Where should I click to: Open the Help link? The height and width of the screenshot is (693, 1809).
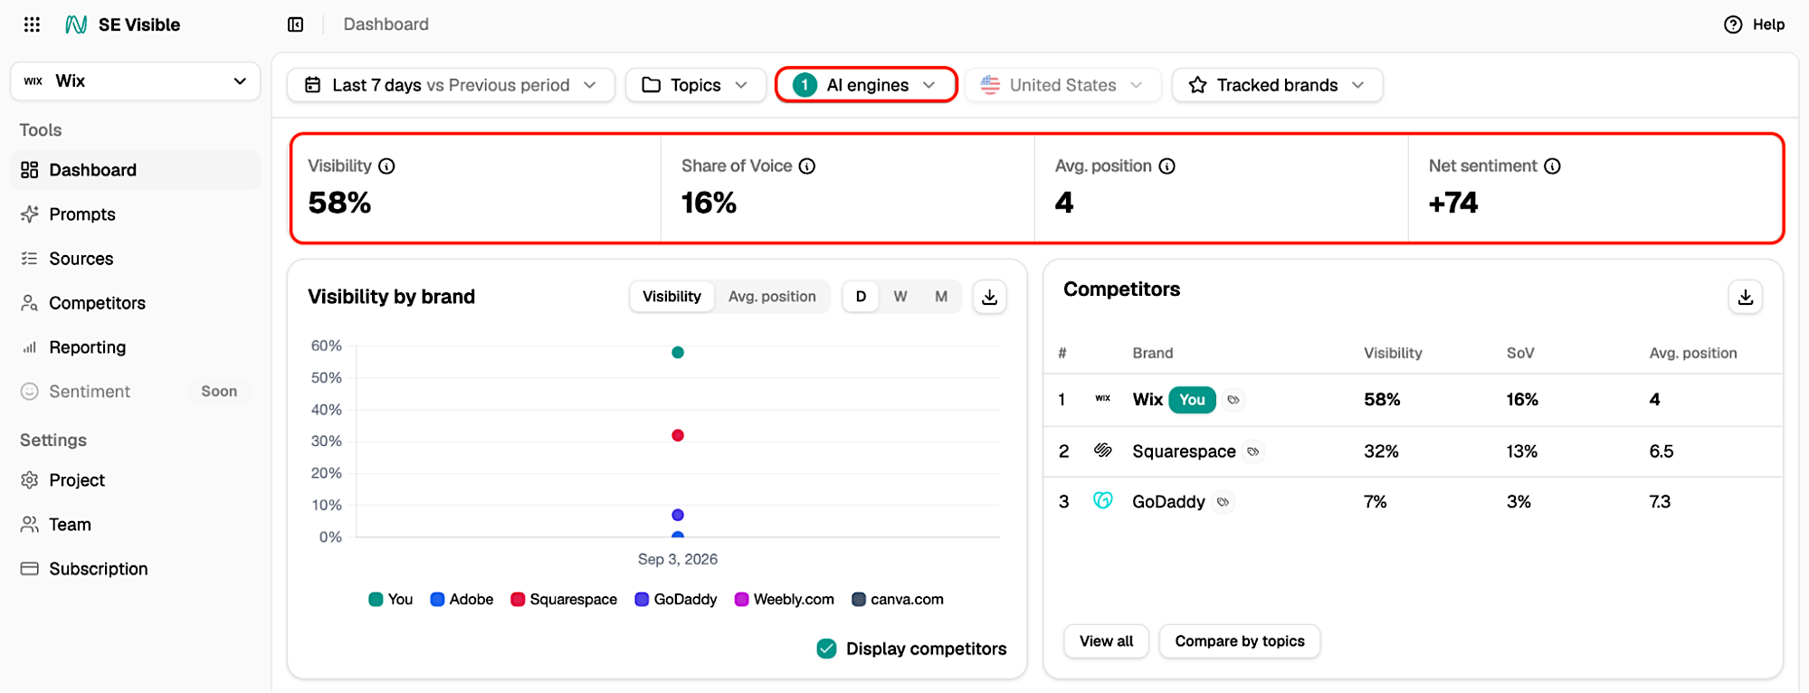coord(1754,24)
